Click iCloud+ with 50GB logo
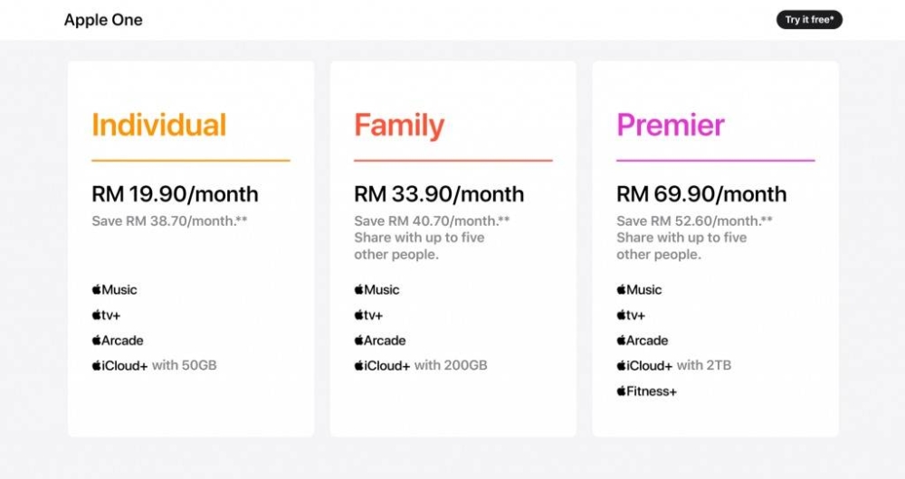This screenshot has width=905, height=479. (154, 365)
